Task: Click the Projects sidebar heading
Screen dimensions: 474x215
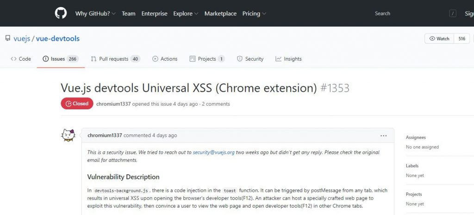Action: click(x=414, y=195)
